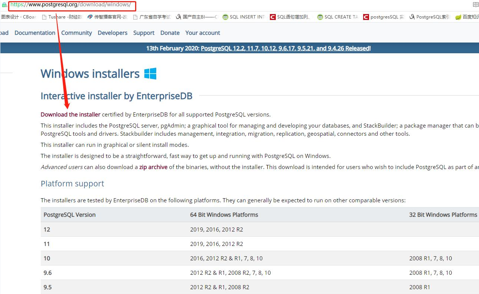Open the Developers menu item
479x294 pixels.
coord(113,33)
